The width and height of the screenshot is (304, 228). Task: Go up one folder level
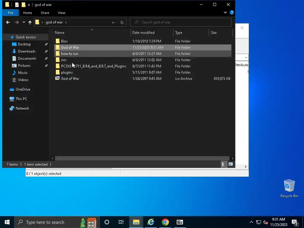[30, 22]
